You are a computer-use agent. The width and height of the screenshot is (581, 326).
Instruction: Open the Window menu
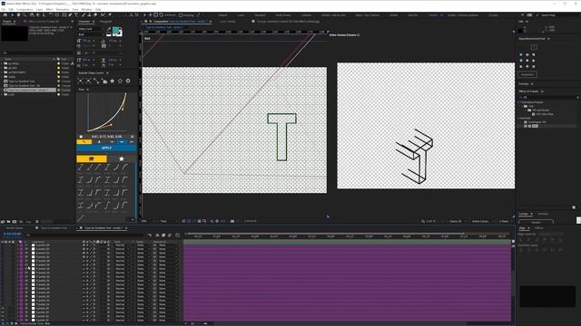click(x=86, y=9)
